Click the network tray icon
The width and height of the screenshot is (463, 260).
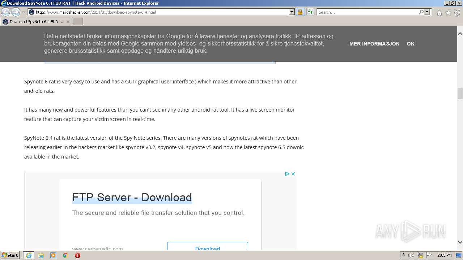pyautogui.click(x=420, y=255)
